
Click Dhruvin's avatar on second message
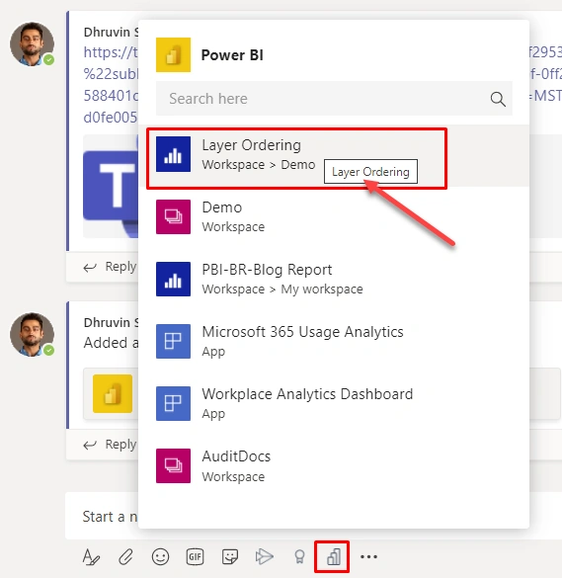(x=32, y=335)
